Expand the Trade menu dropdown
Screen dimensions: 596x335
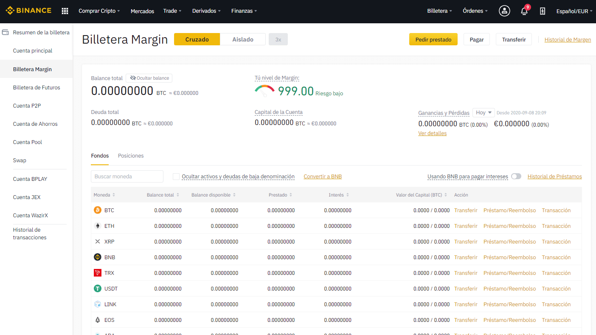[x=172, y=11]
